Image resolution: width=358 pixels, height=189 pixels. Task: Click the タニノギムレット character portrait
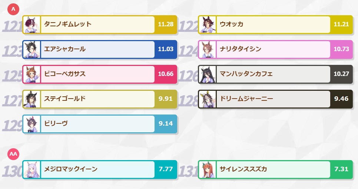pos(32,25)
